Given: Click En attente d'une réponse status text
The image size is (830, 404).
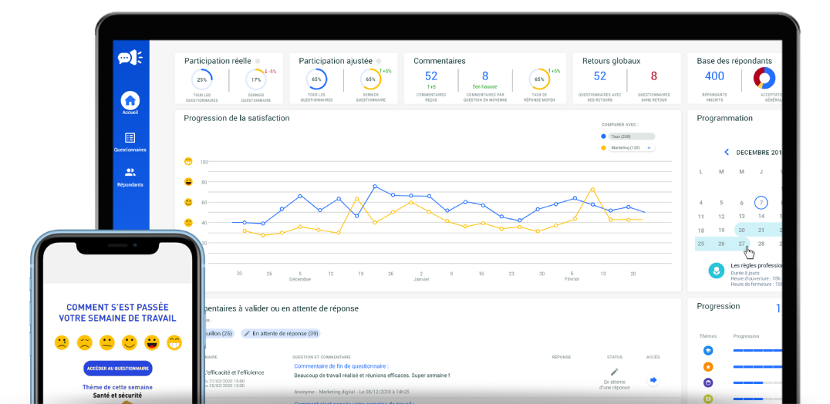Looking at the screenshot, I should (x=614, y=385).
